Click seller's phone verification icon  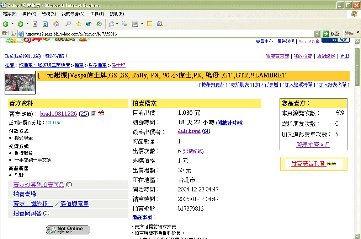93,113
